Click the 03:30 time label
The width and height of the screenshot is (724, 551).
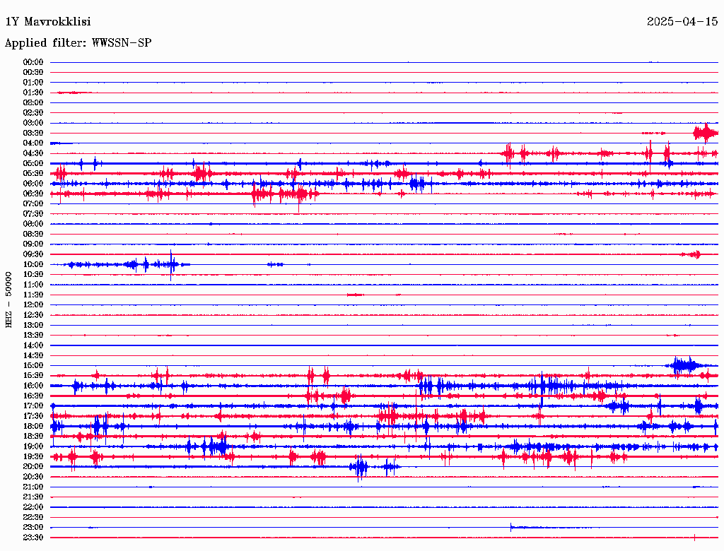pyautogui.click(x=33, y=133)
